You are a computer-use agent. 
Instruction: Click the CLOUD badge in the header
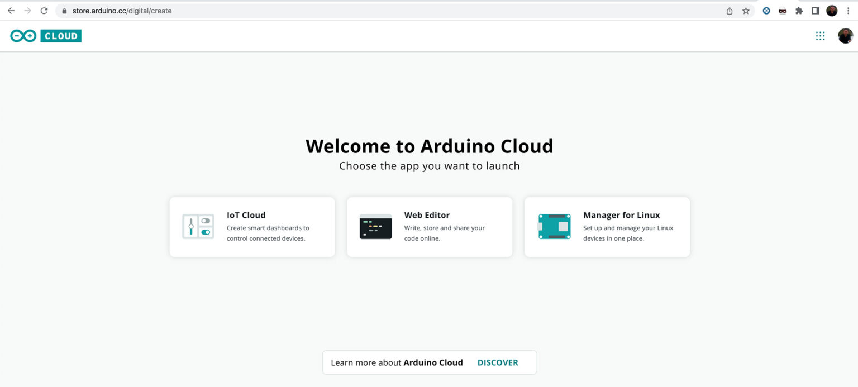pos(61,36)
